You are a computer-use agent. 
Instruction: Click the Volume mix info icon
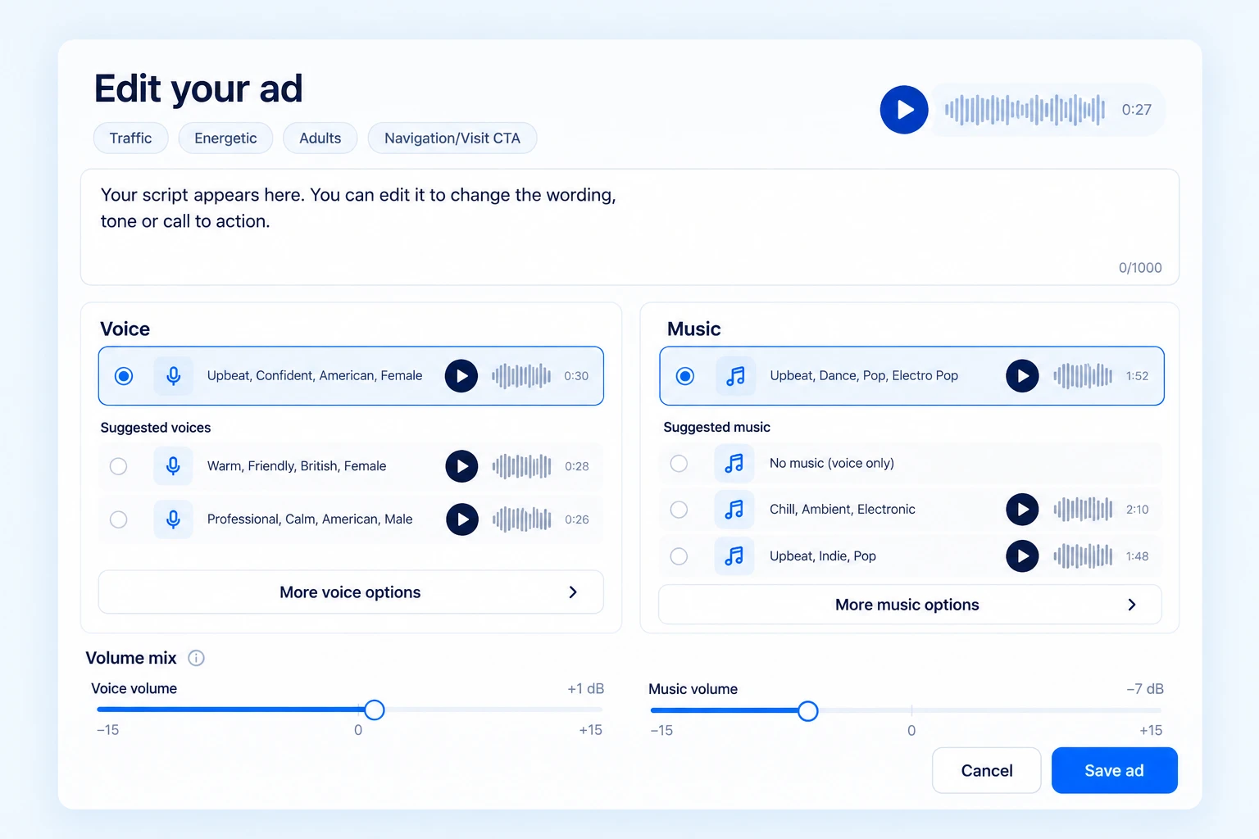(196, 658)
